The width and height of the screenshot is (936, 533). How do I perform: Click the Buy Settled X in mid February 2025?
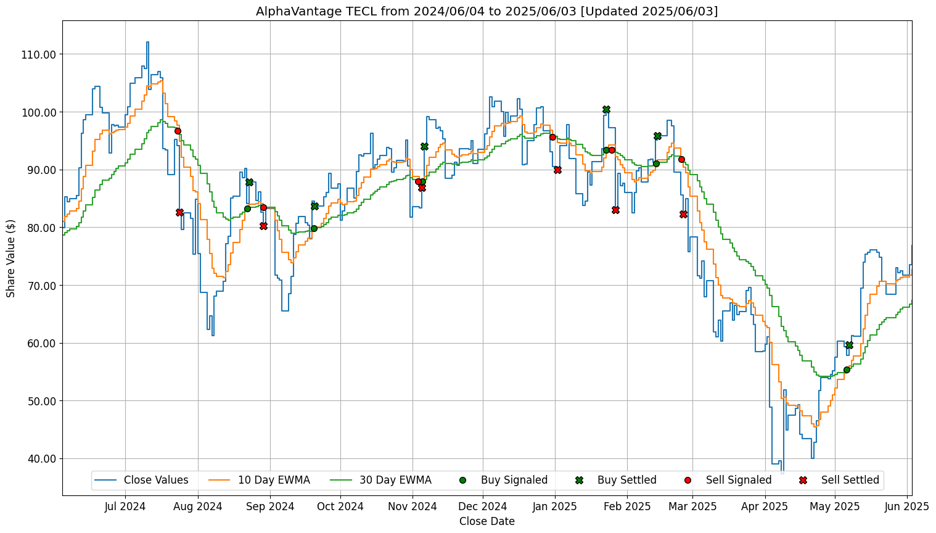[x=657, y=136]
